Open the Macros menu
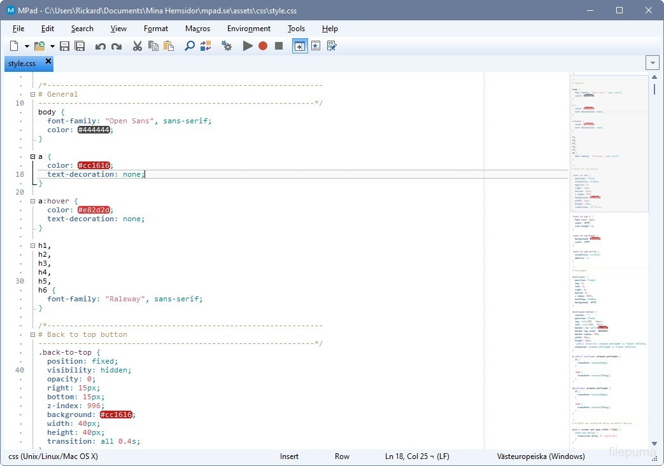This screenshot has width=664, height=466. pos(197,29)
